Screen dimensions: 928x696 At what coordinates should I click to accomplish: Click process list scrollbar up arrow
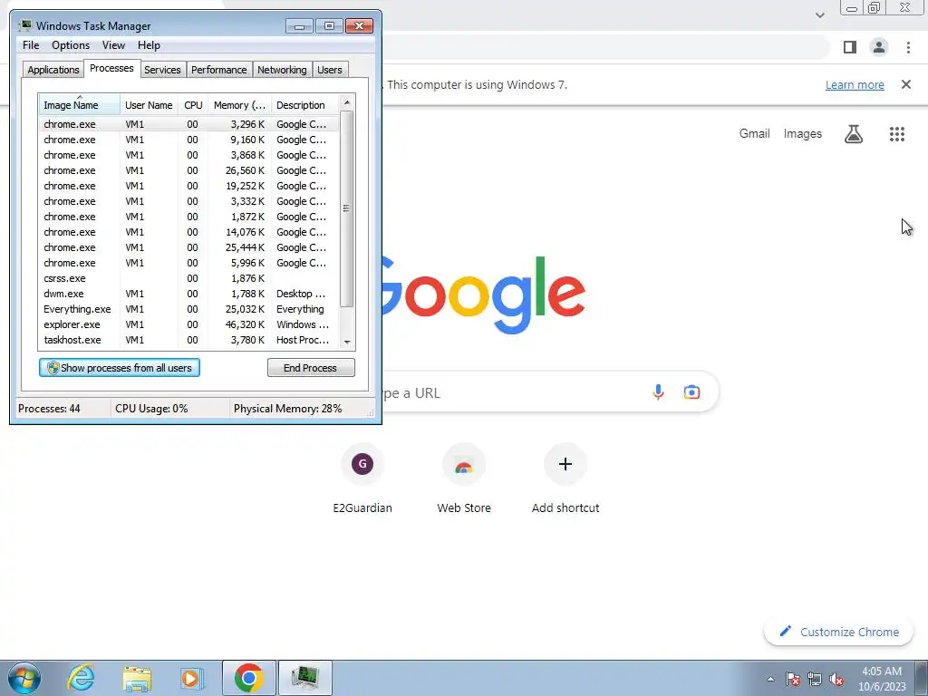pyautogui.click(x=347, y=102)
